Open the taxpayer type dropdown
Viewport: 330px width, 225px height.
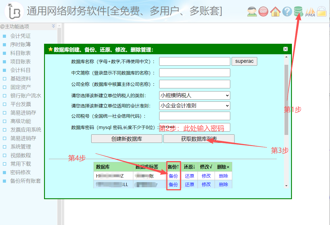point(194,95)
